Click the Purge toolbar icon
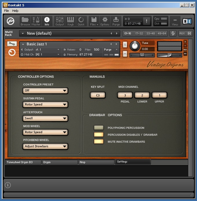Image resolution: width=197 pixels, height=201 pixels. (x=116, y=21)
